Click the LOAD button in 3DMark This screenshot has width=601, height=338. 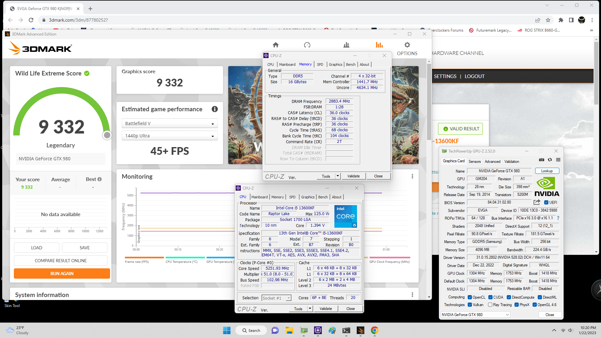(36, 248)
